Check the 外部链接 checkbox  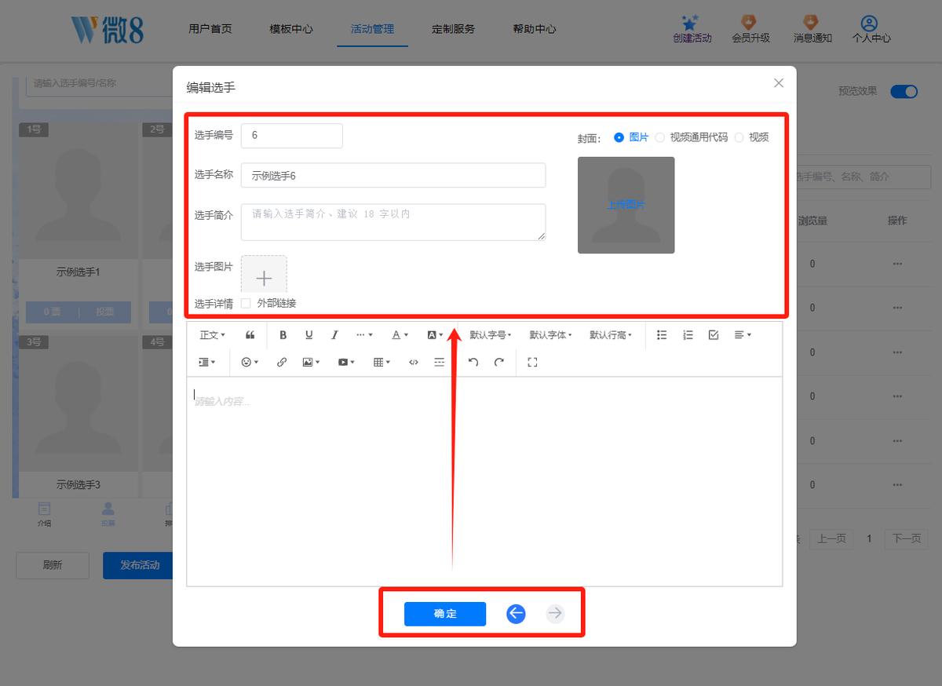pos(246,303)
